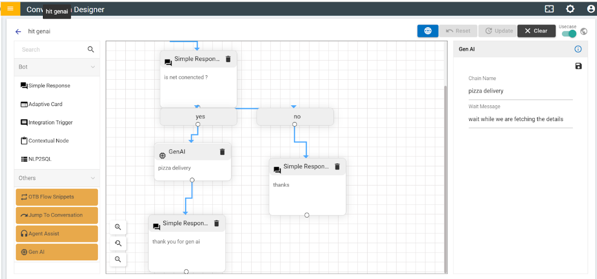Click the Chain Name field

point(521,91)
